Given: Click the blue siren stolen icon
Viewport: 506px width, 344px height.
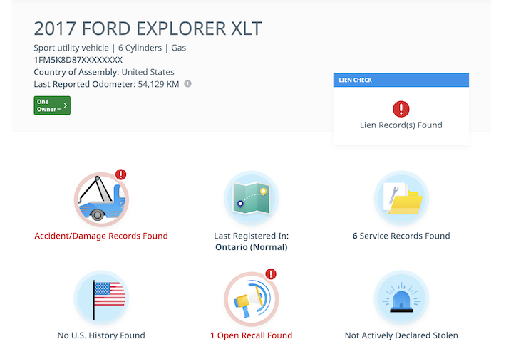Looking at the screenshot, I should tap(401, 298).
